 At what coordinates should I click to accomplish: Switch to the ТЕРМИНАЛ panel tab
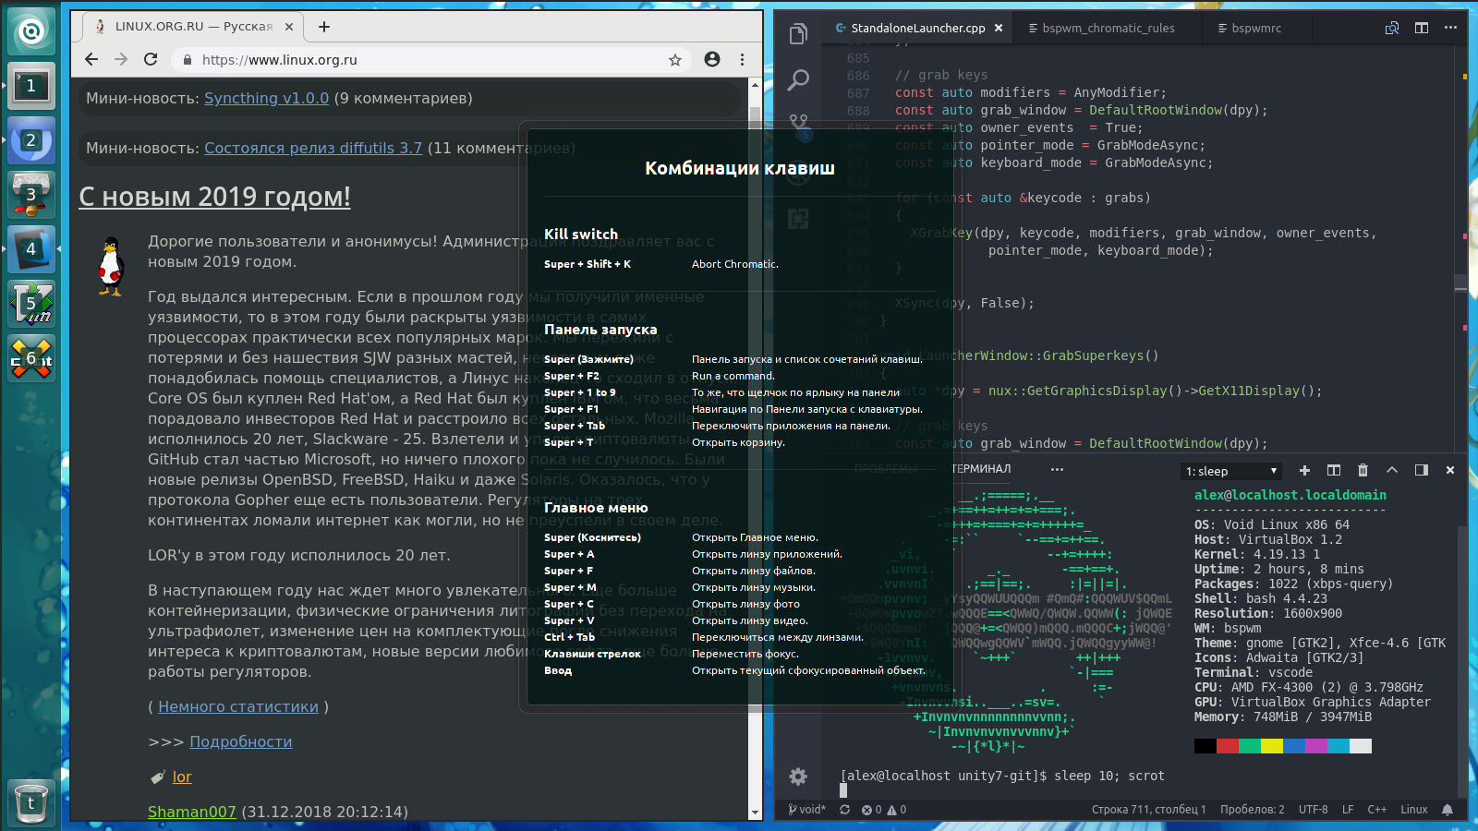pyautogui.click(x=981, y=469)
